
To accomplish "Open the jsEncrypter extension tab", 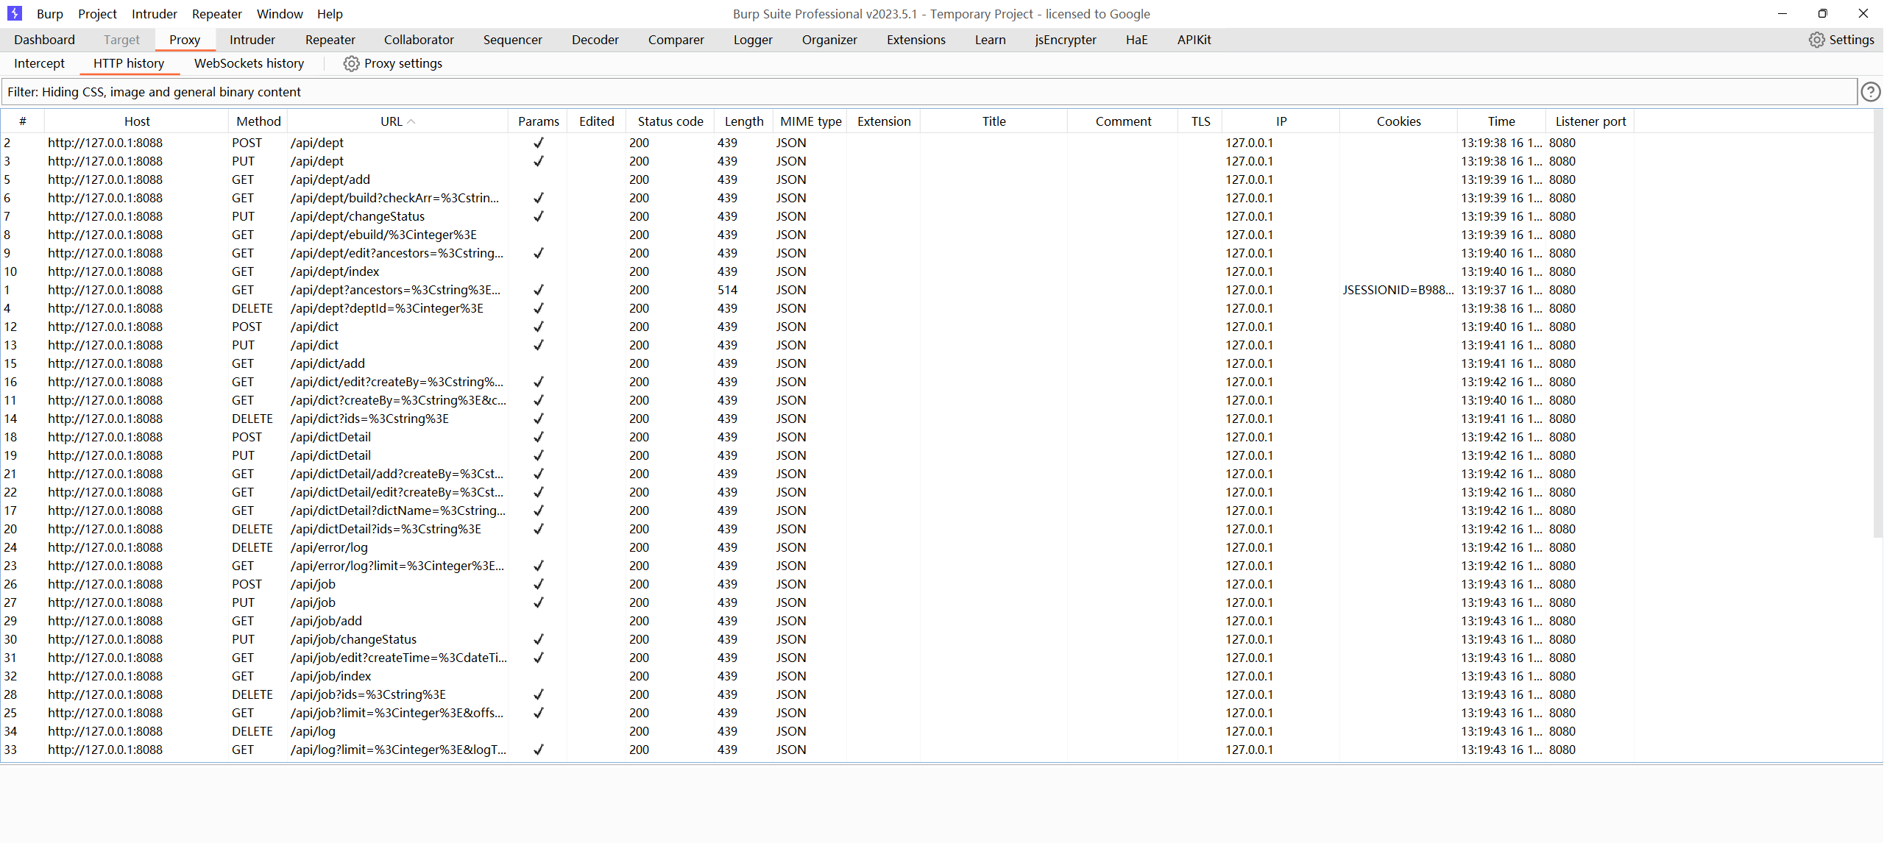I will 1065,40.
